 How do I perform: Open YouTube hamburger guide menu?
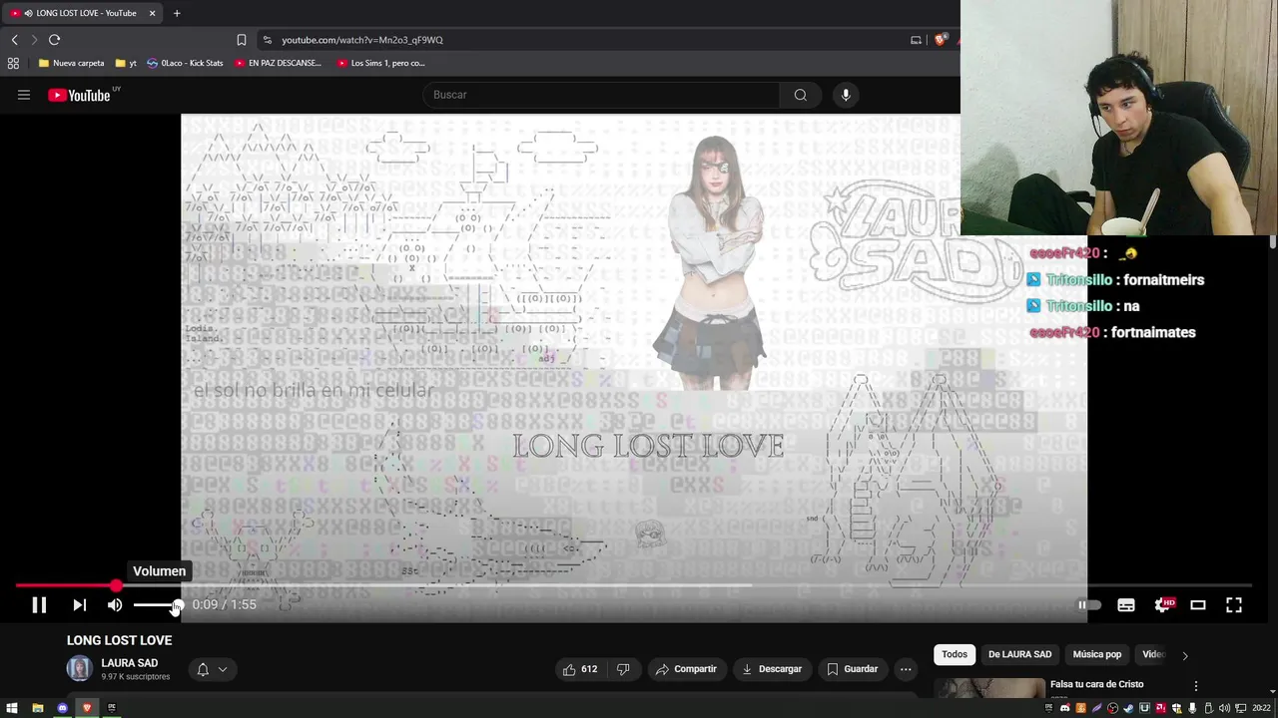(24, 95)
